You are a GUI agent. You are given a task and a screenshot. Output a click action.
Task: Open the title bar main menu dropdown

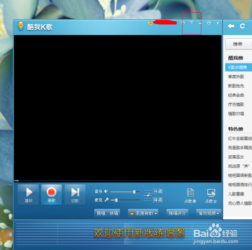tap(192, 23)
